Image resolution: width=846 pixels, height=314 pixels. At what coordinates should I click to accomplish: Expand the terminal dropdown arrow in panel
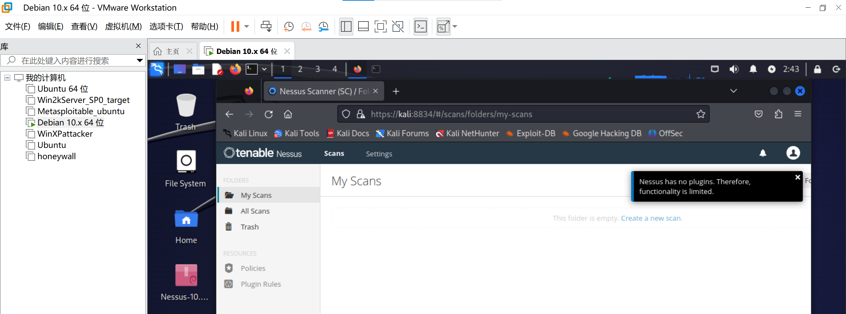pos(264,69)
